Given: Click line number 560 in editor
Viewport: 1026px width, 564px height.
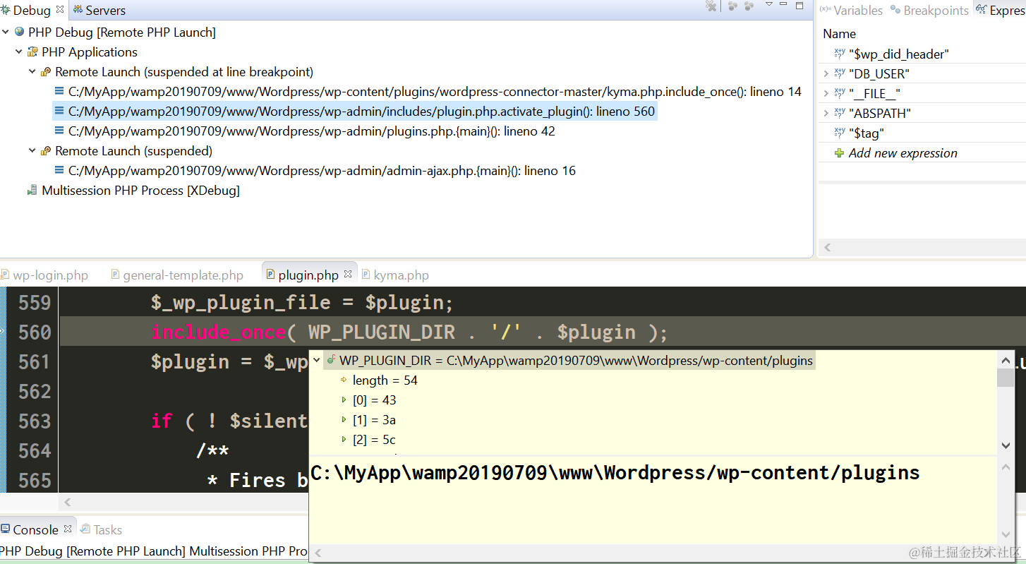Looking at the screenshot, I should pyautogui.click(x=35, y=332).
